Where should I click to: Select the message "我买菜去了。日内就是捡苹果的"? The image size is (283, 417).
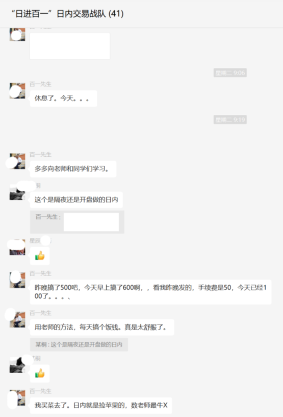(101, 405)
